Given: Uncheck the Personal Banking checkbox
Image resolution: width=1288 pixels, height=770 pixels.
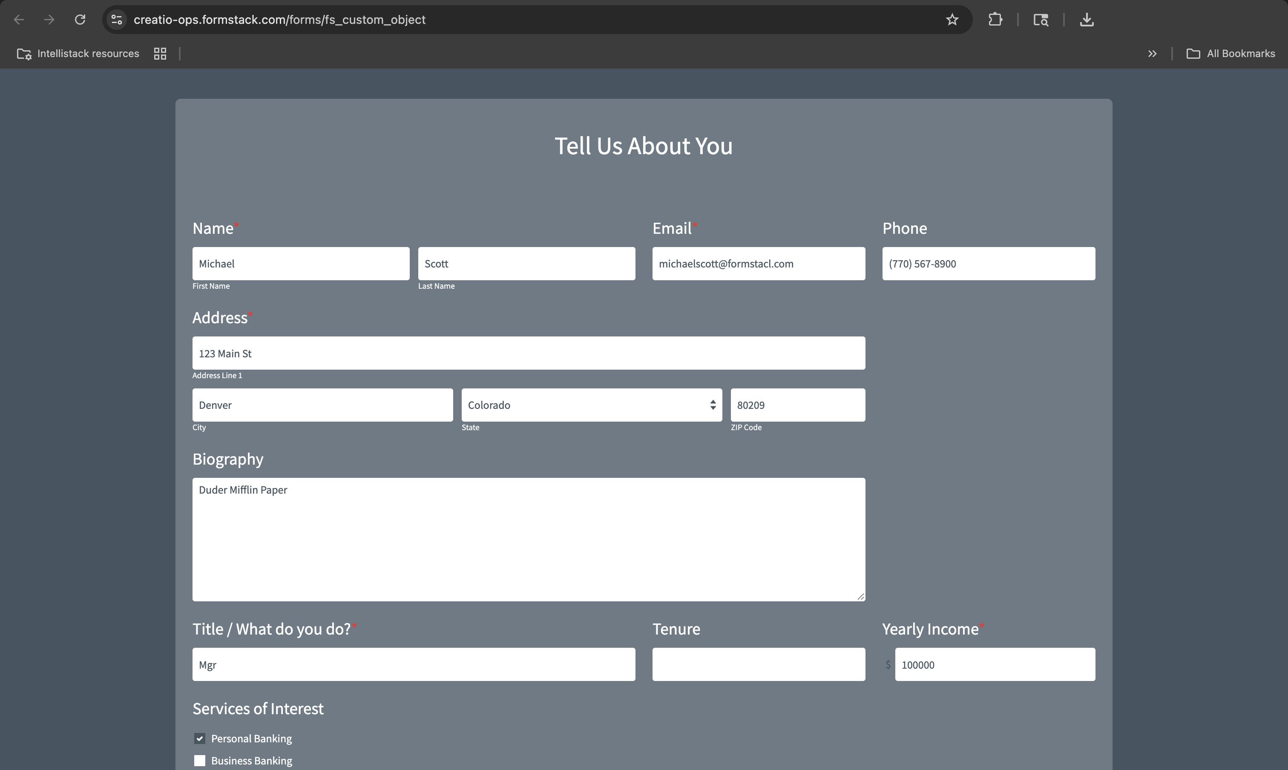Looking at the screenshot, I should point(200,738).
